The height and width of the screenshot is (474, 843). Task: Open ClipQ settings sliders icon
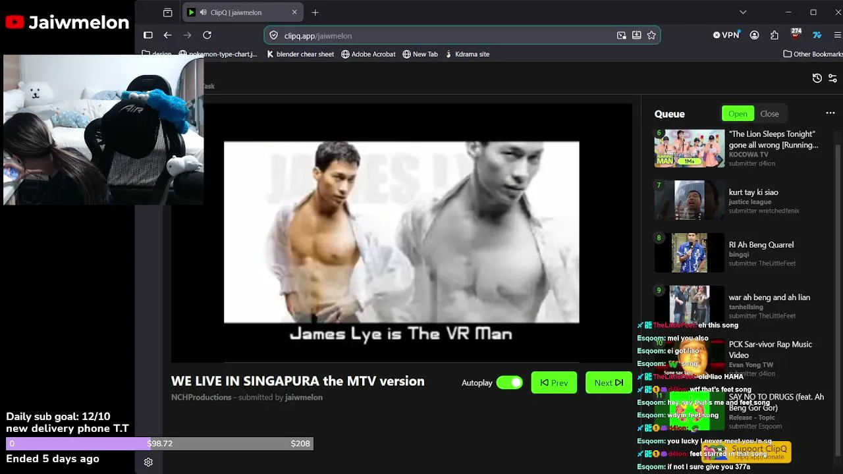(833, 78)
